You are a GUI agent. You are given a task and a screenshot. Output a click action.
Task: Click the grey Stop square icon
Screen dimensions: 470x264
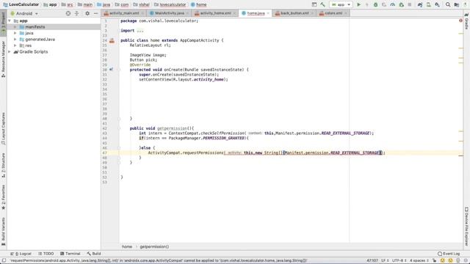click(410, 4)
